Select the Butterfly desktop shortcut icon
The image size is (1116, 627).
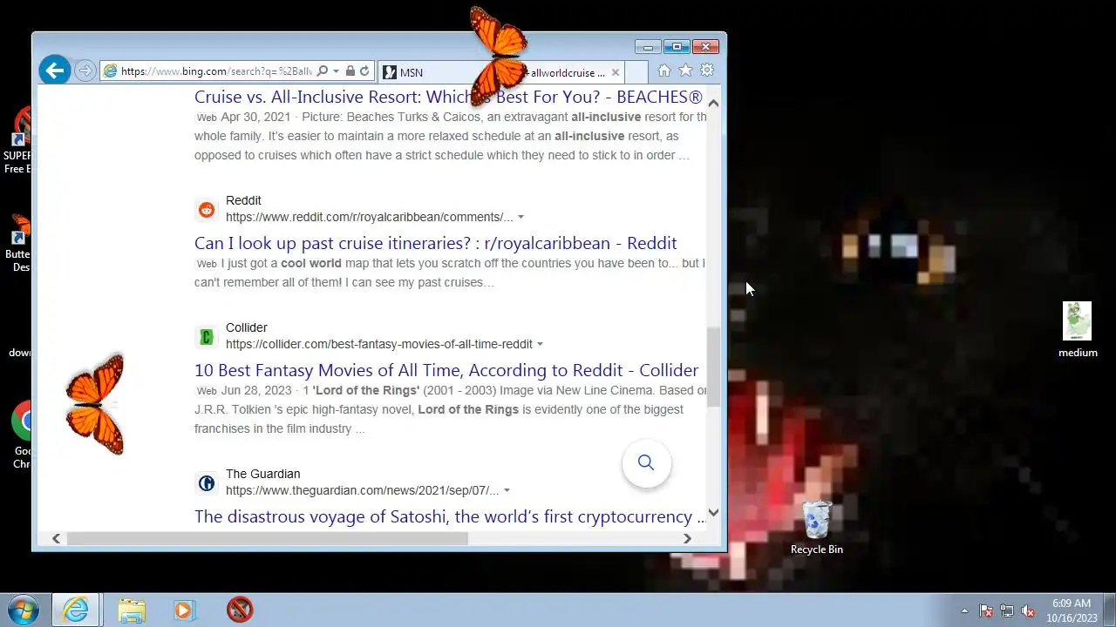[18, 242]
